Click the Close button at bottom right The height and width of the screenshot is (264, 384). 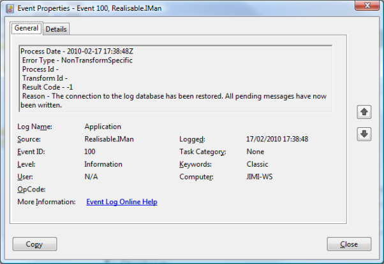[349, 244]
